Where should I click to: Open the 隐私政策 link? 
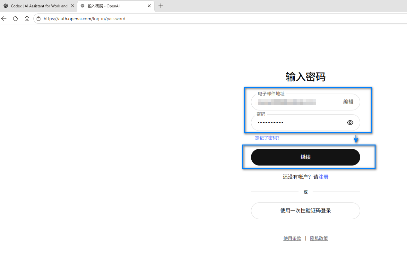[x=319, y=238]
